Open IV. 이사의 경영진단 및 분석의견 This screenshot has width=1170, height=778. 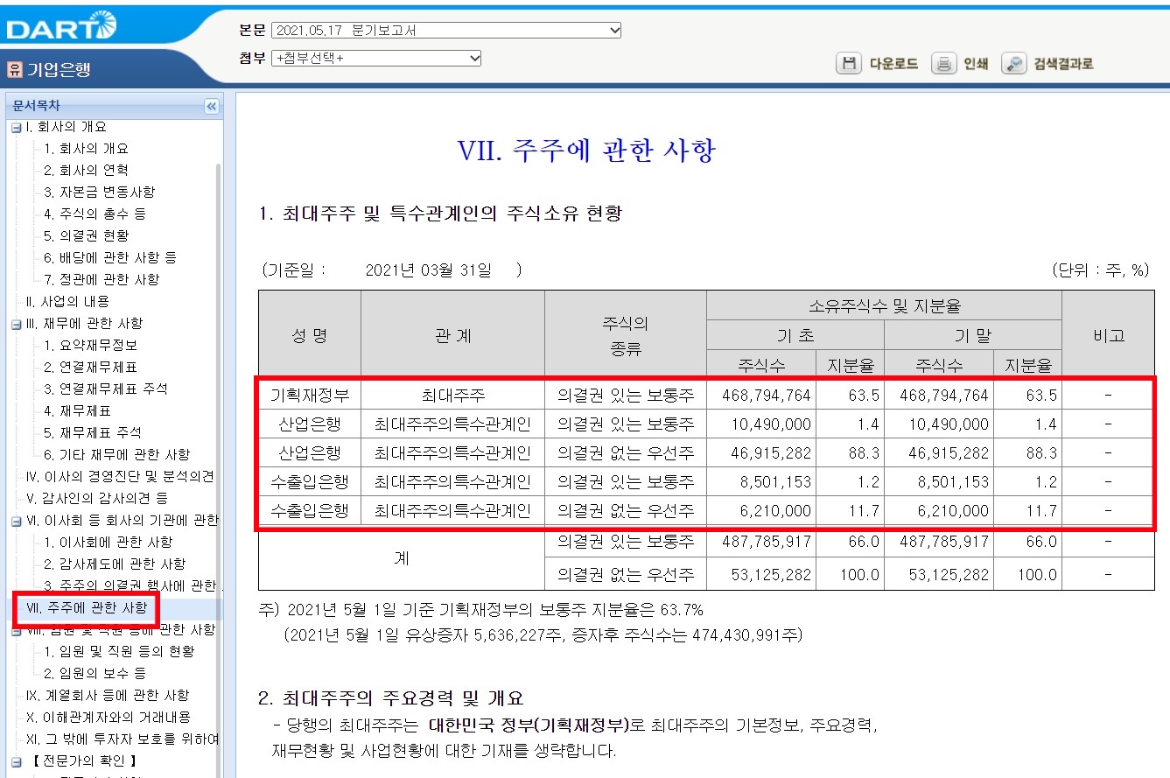pos(120,477)
